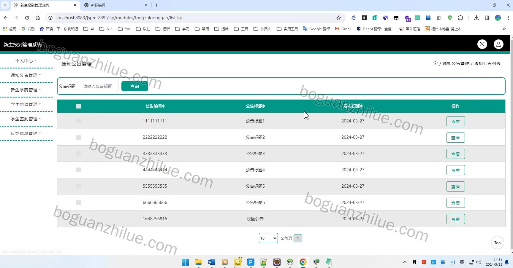Check the row 1111111111 checkbox
The height and width of the screenshot is (268, 513).
click(x=78, y=121)
